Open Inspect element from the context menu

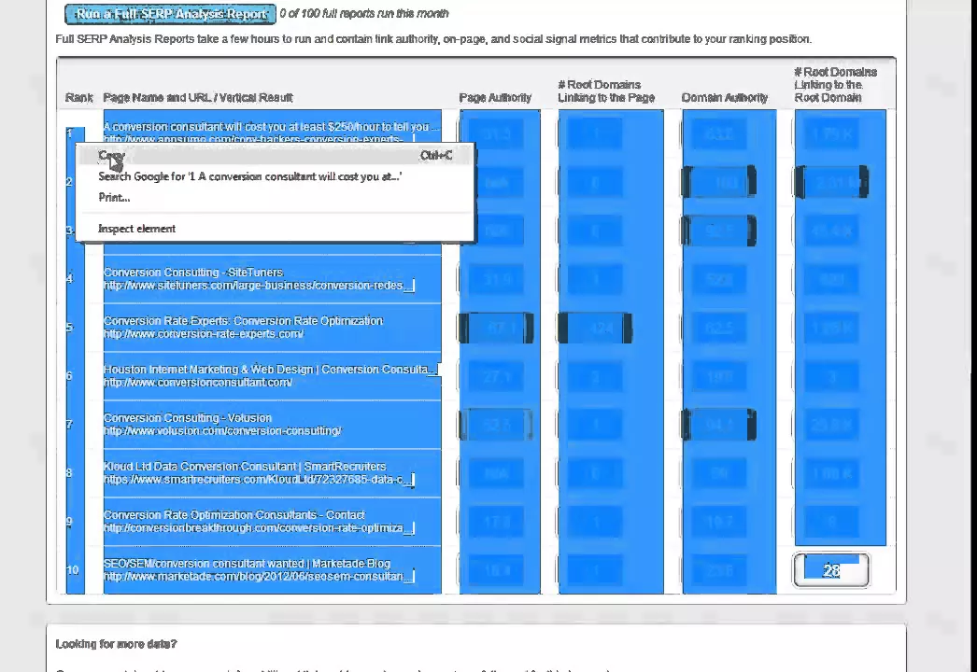pyautogui.click(x=275, y=229)
